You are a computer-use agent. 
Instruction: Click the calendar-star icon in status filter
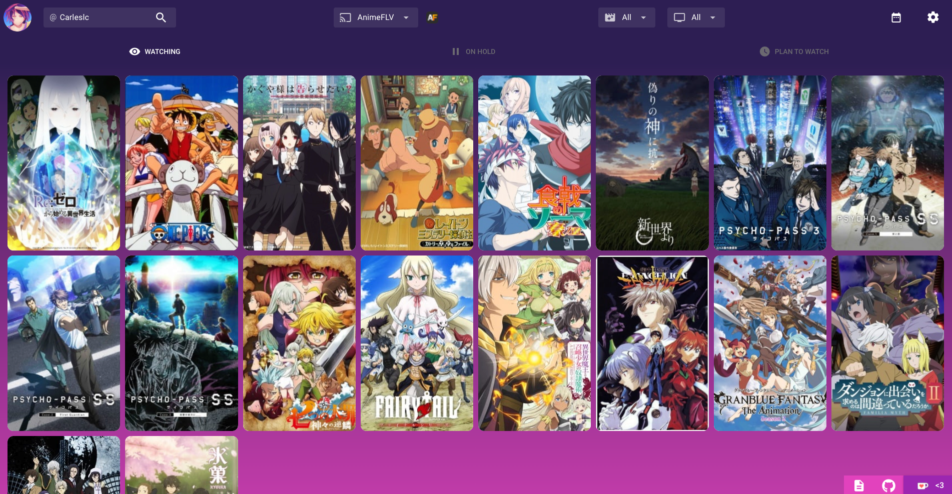click(610, 17)
